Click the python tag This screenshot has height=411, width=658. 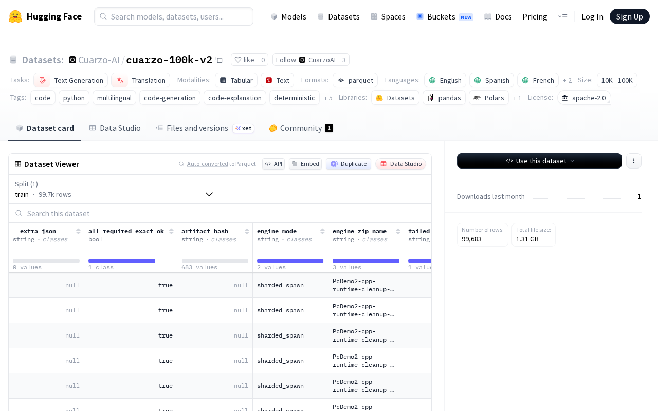coord(74,98)
